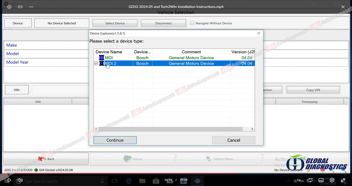The image size is (352, 186).
Task: Mute the video using speaker icon
Action: point(20,180)
